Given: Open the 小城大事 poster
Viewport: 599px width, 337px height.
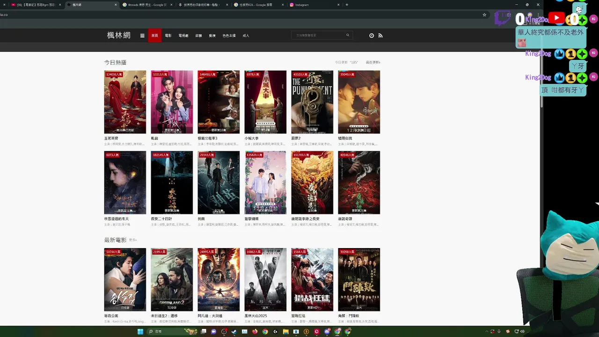Looking at the screenshot, I should pos(265,102).
